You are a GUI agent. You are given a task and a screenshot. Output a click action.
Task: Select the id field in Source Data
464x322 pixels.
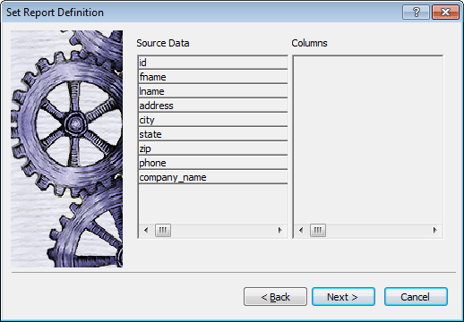(x=213, y=63)
